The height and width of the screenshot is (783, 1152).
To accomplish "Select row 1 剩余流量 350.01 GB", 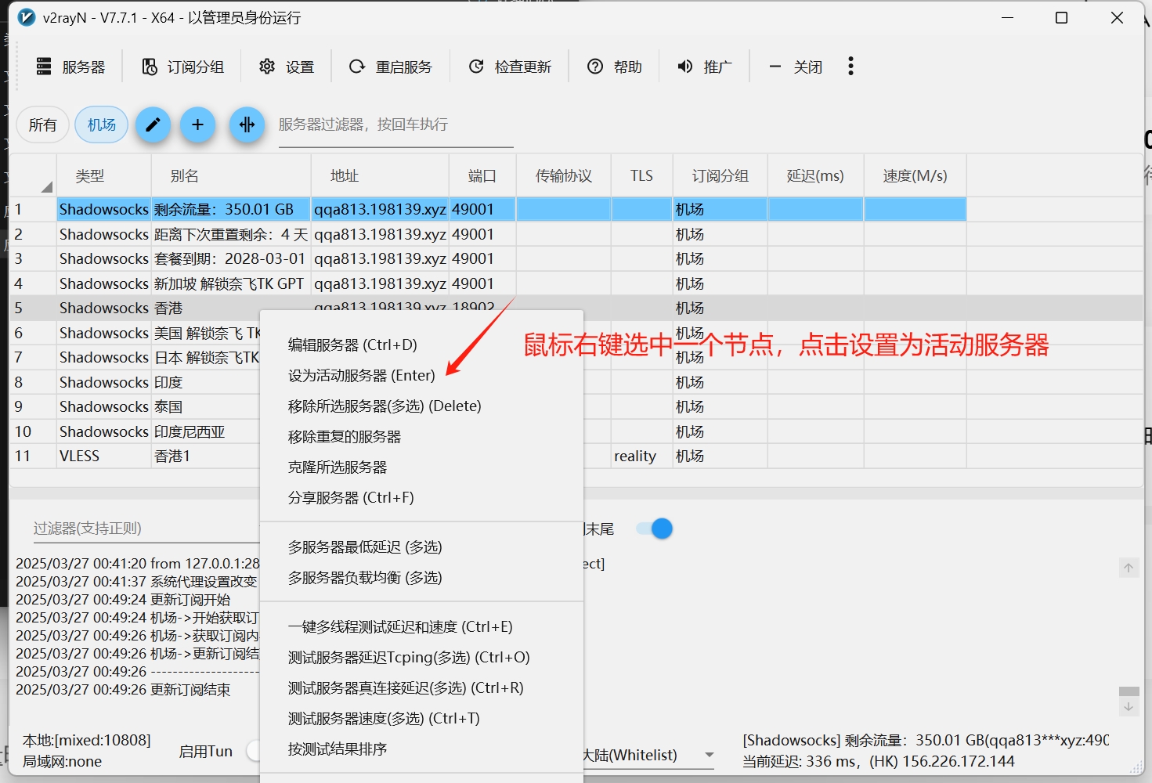I will click(487, 209).
